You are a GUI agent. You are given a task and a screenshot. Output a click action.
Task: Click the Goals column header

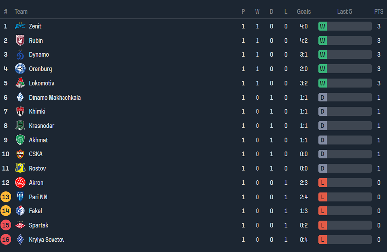coord(304,11)
